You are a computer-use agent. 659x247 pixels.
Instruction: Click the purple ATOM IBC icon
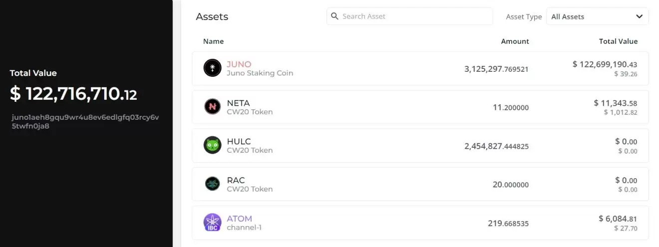point(212,222)
